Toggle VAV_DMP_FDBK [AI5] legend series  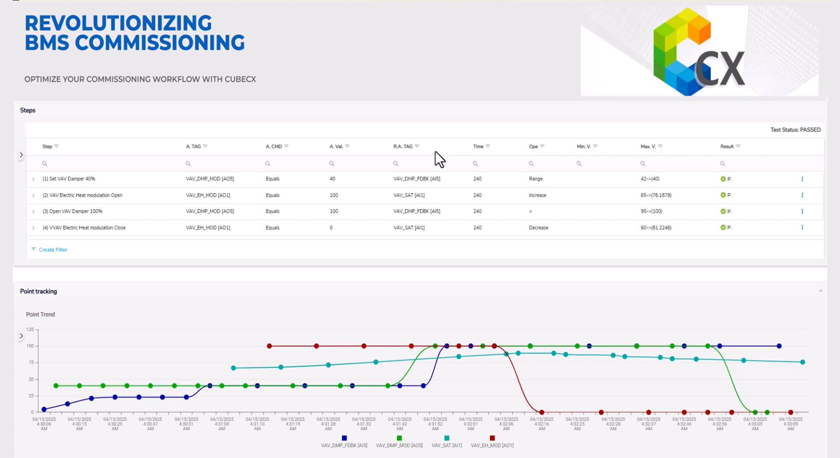tap(344, 442)
